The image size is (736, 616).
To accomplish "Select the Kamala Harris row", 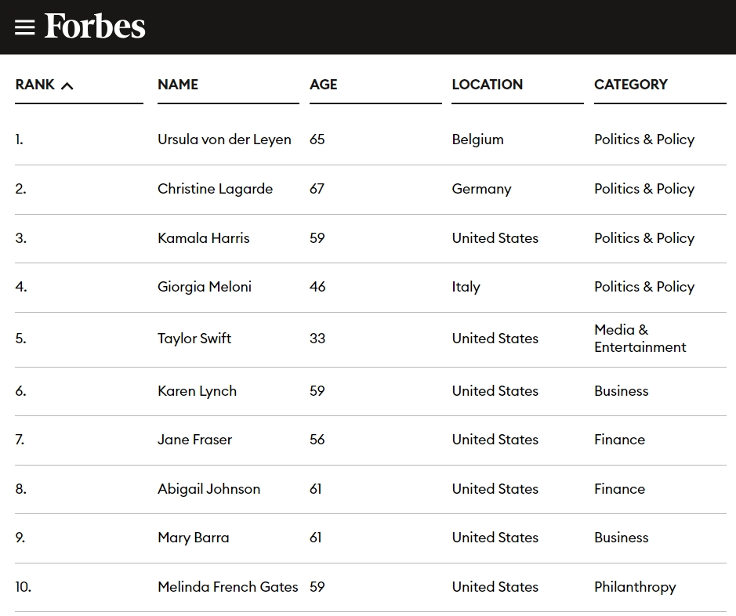I will pos(371,238).
